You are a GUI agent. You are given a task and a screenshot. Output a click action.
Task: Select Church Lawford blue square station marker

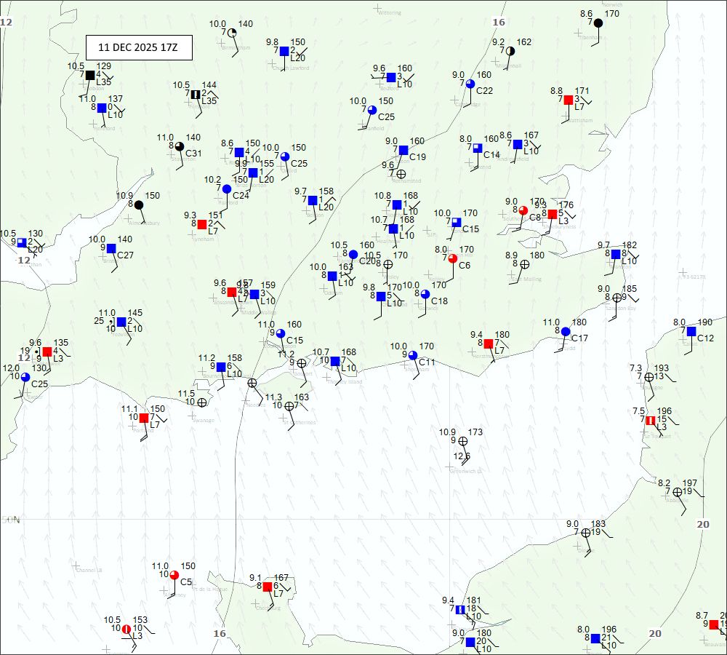click(x=285, y=51)
